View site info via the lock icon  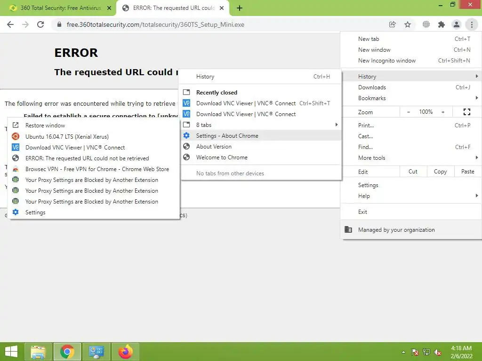[x=59, y=24]
